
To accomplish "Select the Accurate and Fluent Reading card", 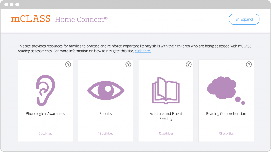I will pos(166,101).
